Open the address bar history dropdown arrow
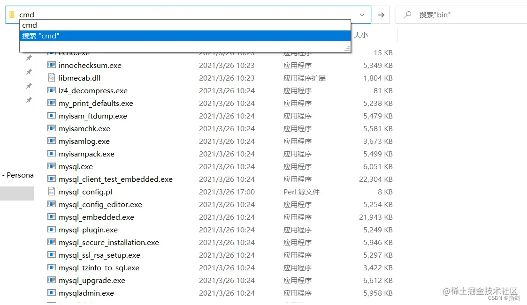The height and width of the screenshot is (305, 527). pos(362,15)
